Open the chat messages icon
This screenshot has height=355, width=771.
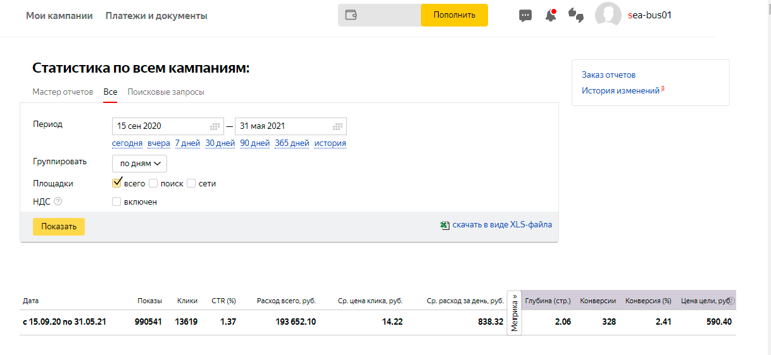(525, 16)
